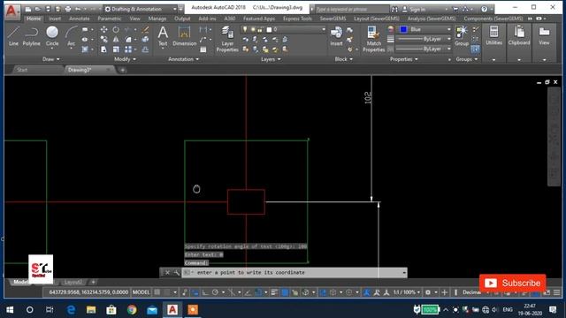Expand the Annotation panel
The height and width of the screenshot is (318, 566).
click(183, 59)
